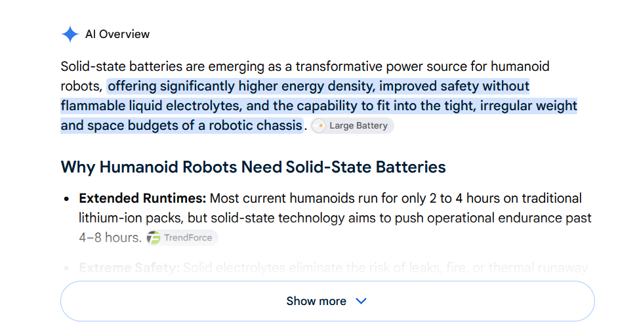Click the blue AI Overview sparkle icon
This screenshot has height=328, width=637.
[70, 34]
